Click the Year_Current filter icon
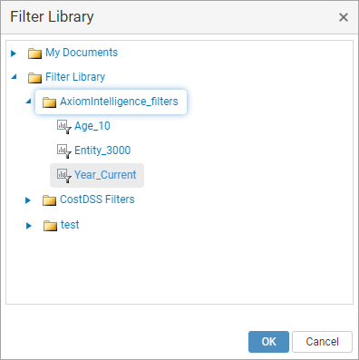 coord(64,176)
